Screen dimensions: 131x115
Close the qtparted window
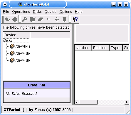tap(126, 5)
